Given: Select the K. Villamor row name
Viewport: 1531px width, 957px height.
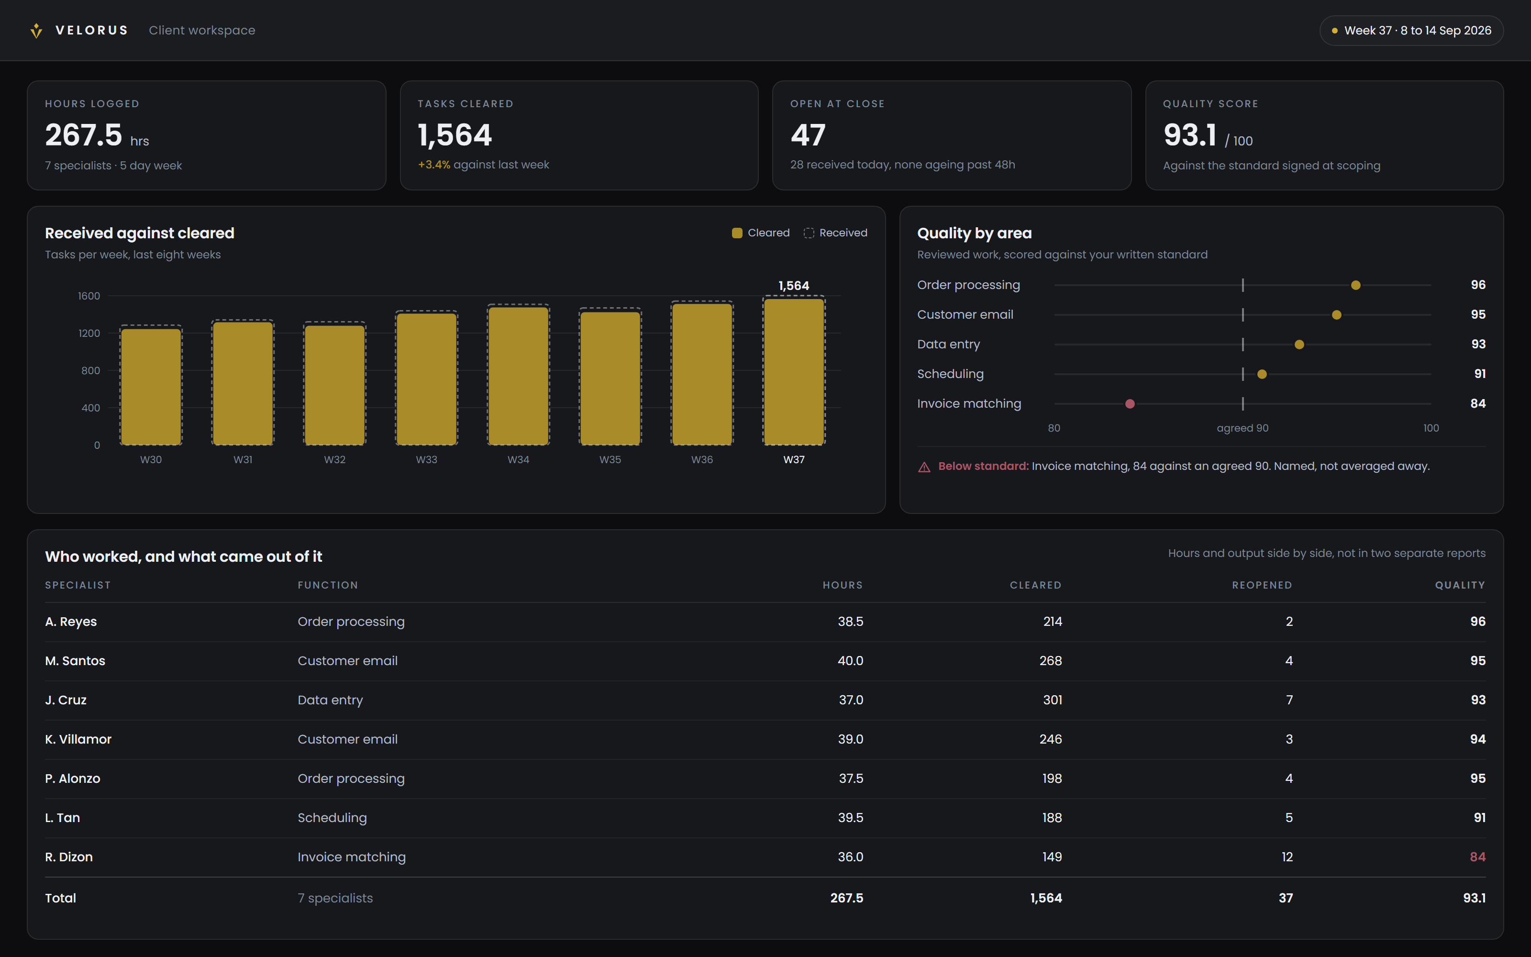Looking at the screenshot, I should click(x=78, y=739).
